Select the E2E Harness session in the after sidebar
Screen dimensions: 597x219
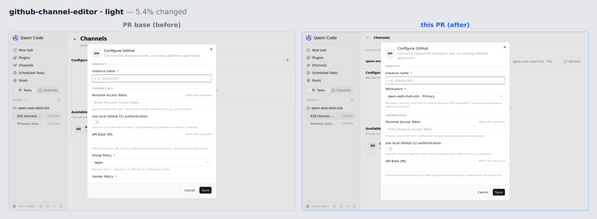point(330,116)
